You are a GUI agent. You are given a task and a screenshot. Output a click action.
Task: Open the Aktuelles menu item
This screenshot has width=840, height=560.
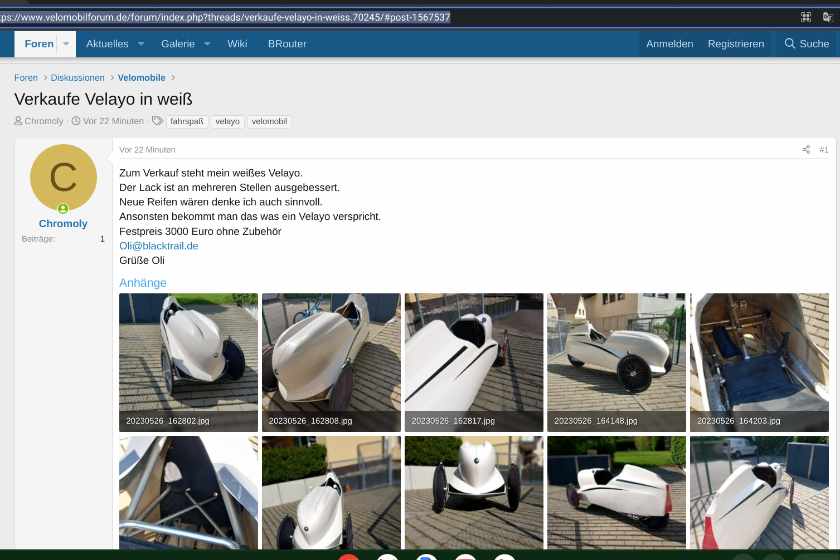pyautogui.click(x=107, y=44)
